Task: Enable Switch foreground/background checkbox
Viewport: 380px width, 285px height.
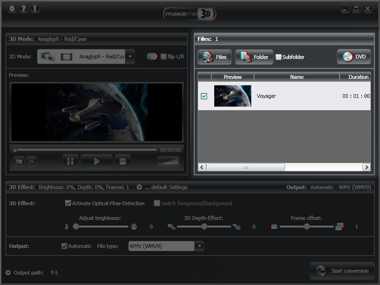Action: click(157, 203)
